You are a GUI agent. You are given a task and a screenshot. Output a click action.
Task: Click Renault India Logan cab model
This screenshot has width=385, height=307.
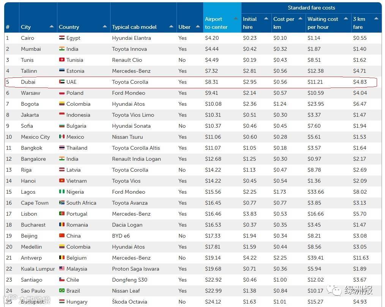[137, 159]
